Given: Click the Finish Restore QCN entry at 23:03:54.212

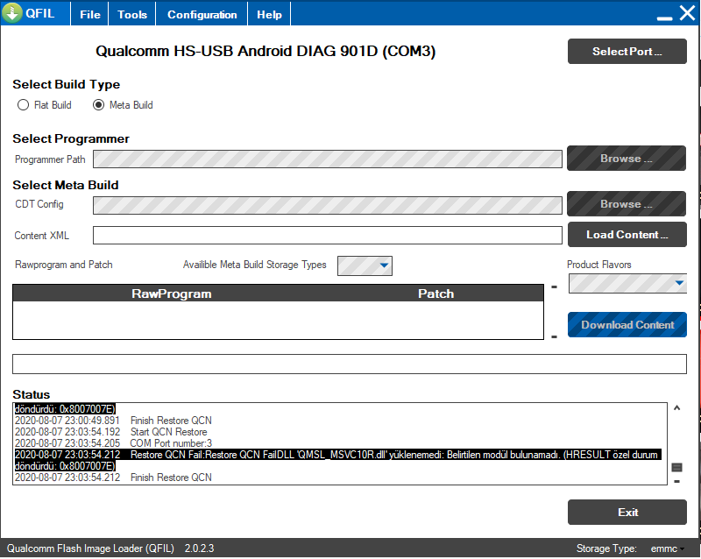Looking at the screenshot, I should point(113,478).
